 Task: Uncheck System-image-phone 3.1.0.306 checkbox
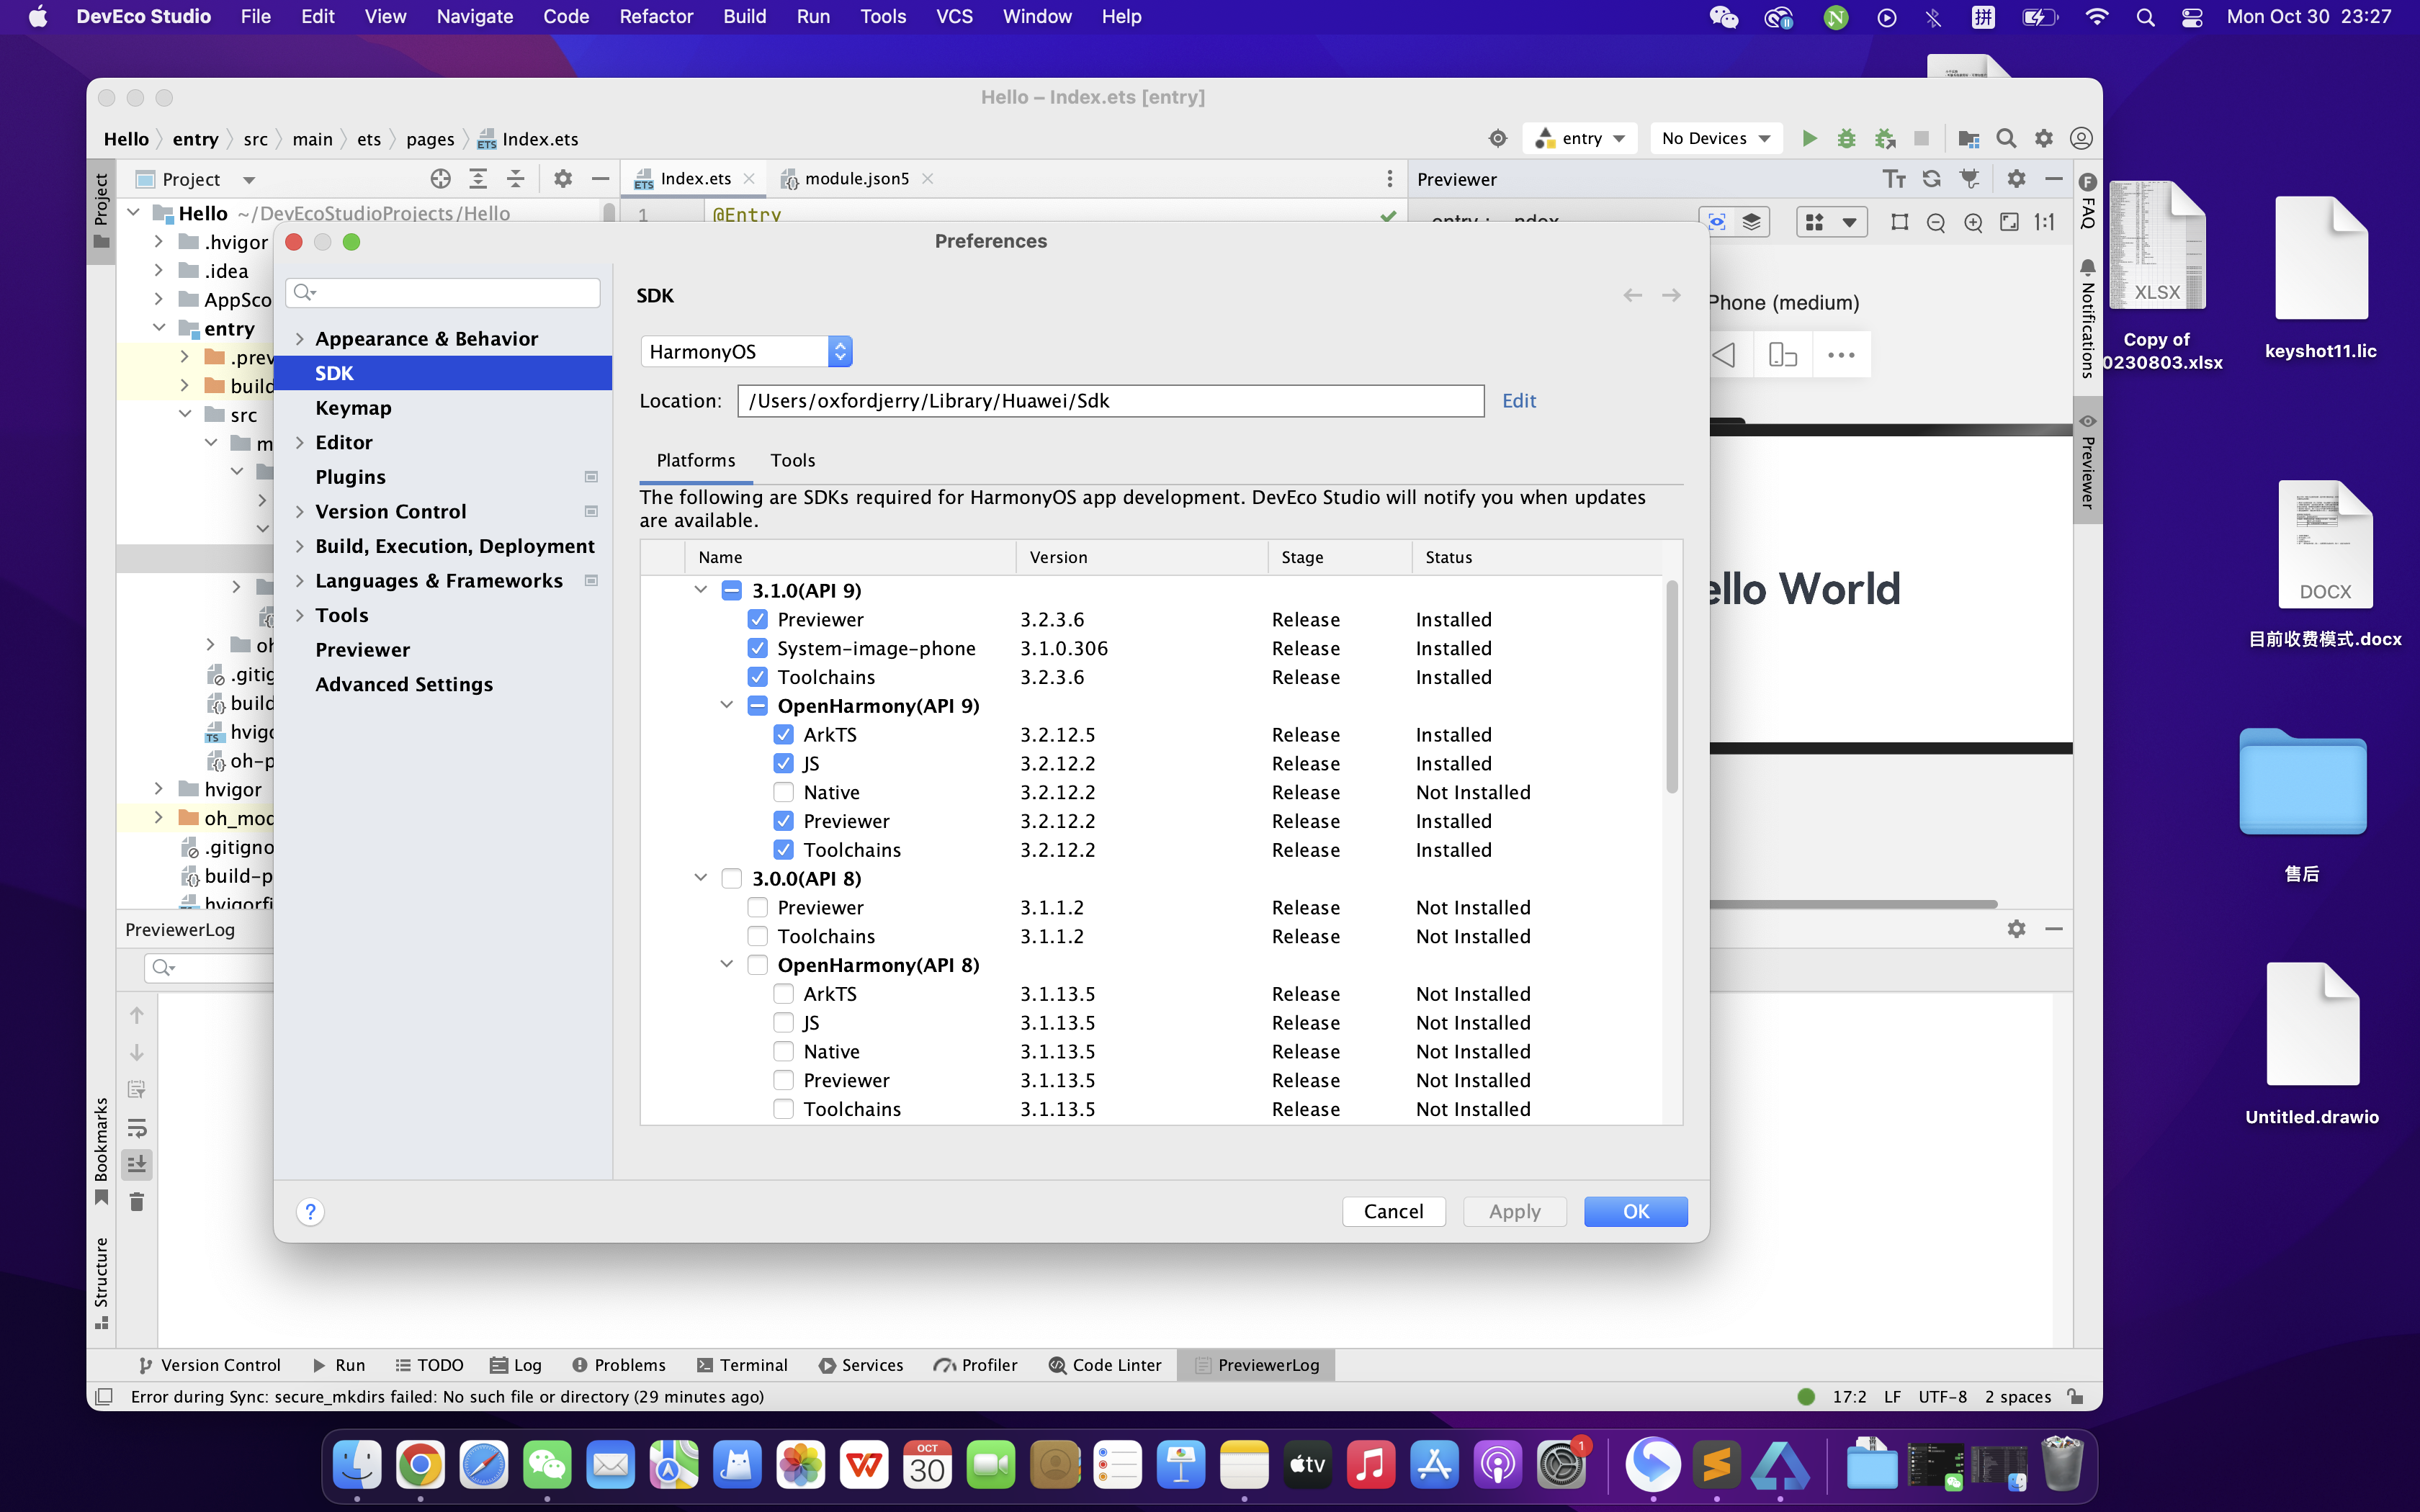tap(758, 648)
